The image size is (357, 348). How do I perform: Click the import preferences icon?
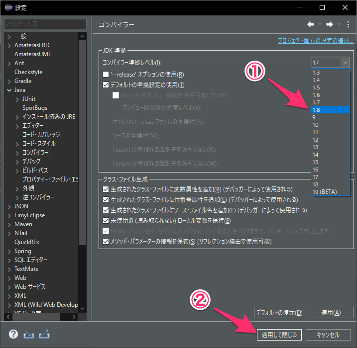[28, 335]
